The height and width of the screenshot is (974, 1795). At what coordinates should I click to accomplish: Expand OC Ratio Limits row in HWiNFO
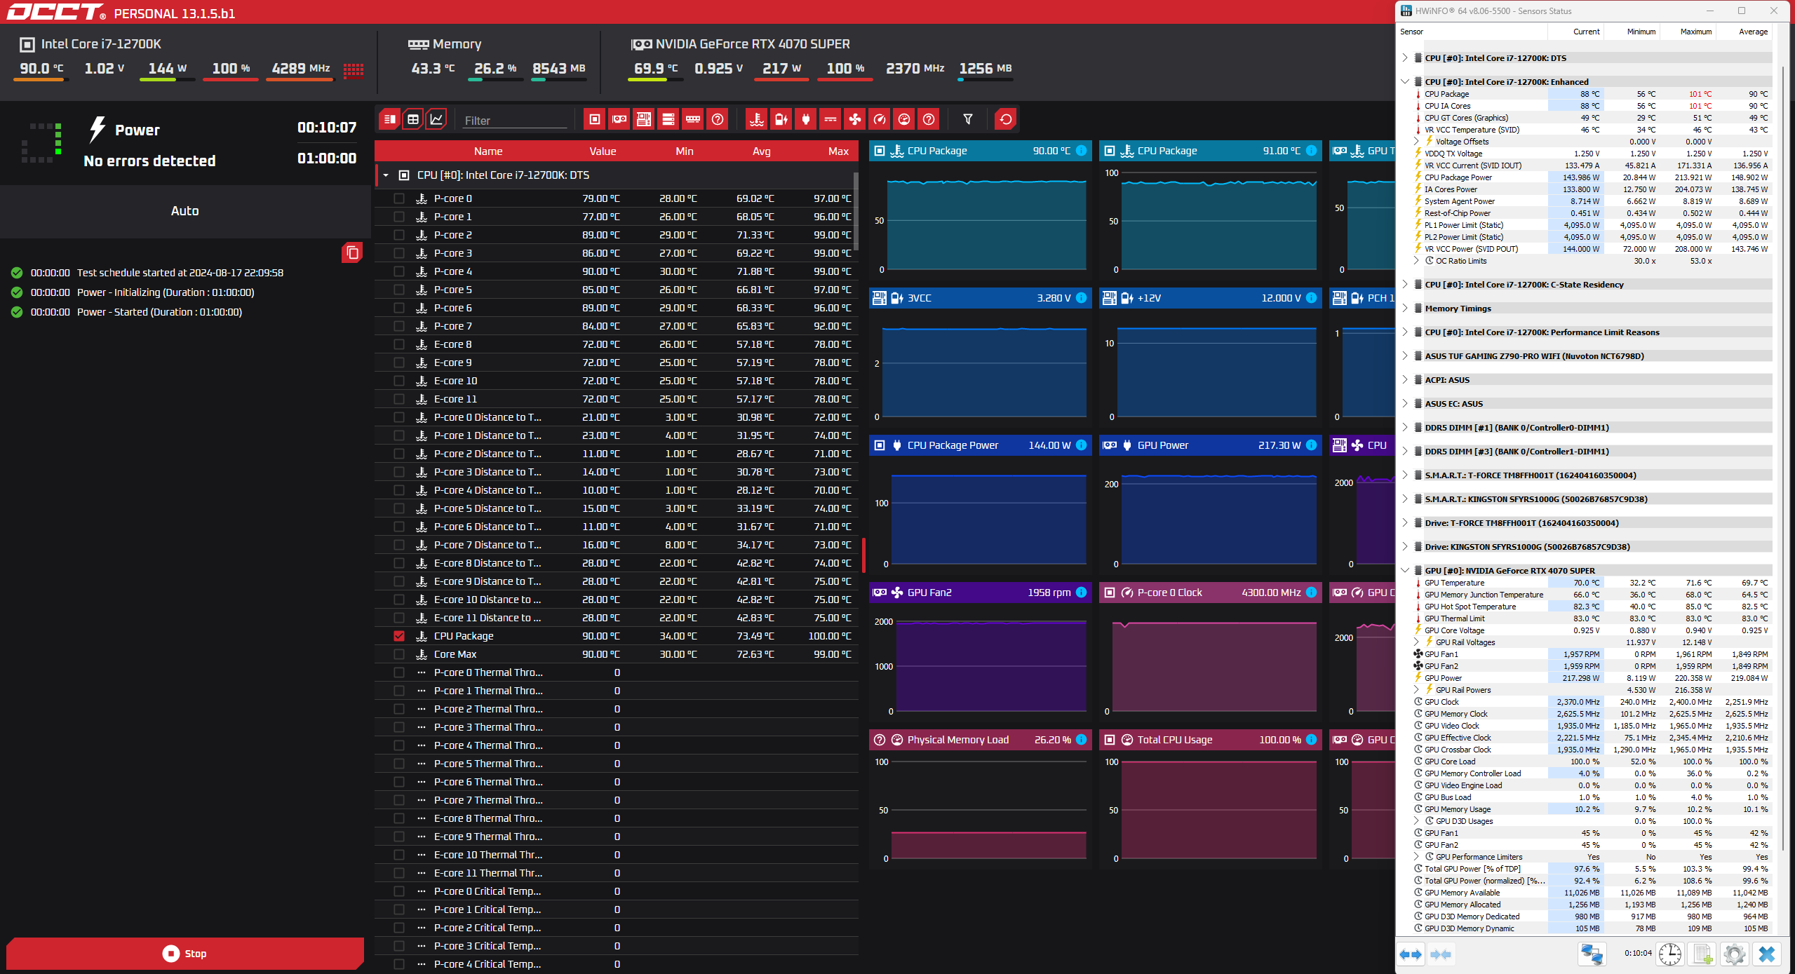pos(1416,260)
